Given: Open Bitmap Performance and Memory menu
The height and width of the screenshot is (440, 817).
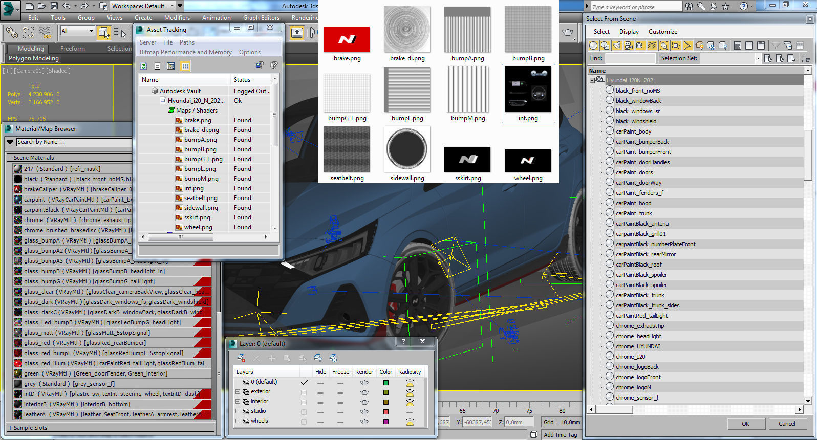Looking at the screenshot, I should pos(186,52).
